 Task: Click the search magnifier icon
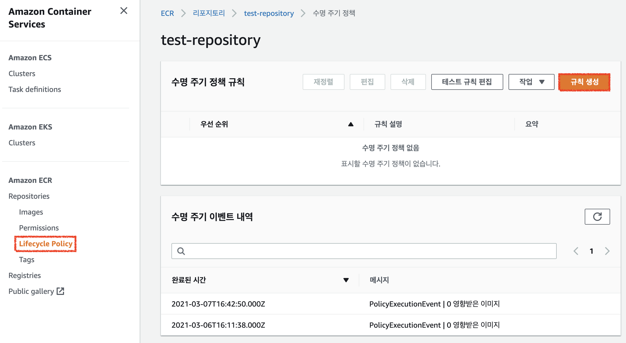[181, 251]
